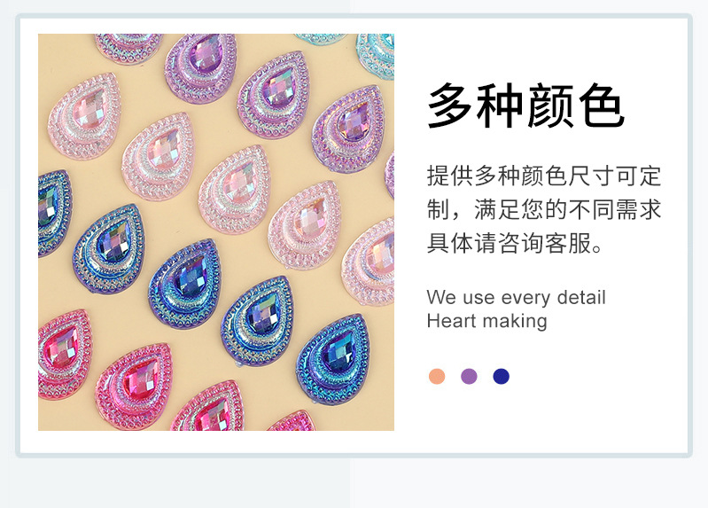708x508 pixels.
Task: Click the orange color dot
Action: tap(437, 376)
